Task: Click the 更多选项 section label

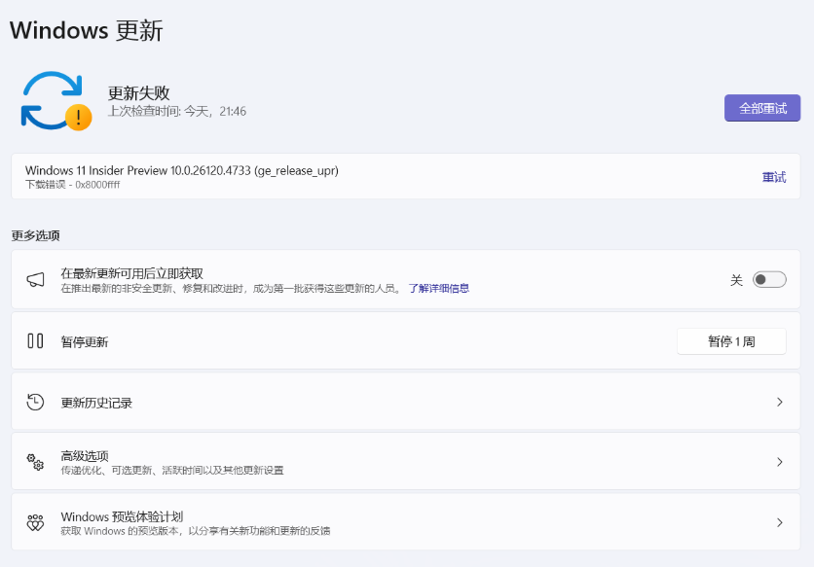Action: (35, 235)
